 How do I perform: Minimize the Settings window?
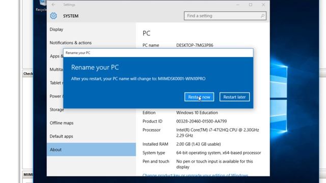238,5
